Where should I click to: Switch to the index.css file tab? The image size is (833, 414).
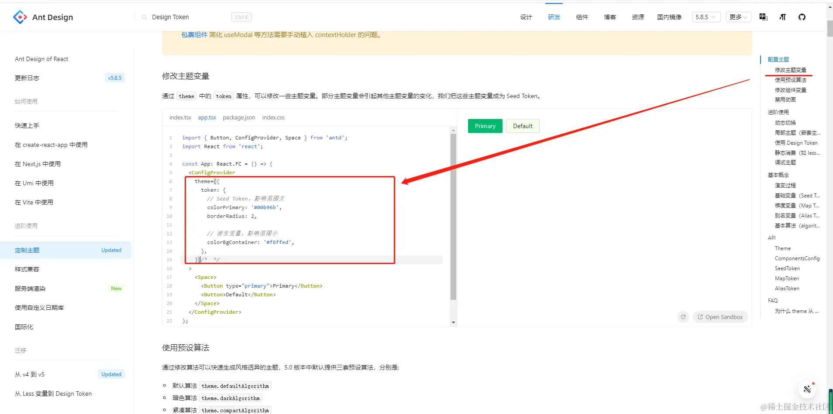pos(273,118)
